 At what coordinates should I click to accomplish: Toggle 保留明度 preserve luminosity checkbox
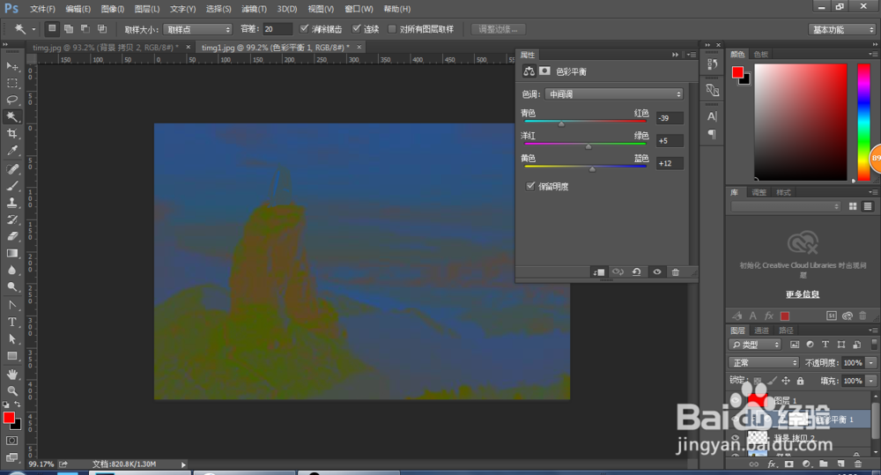point(530,186)
